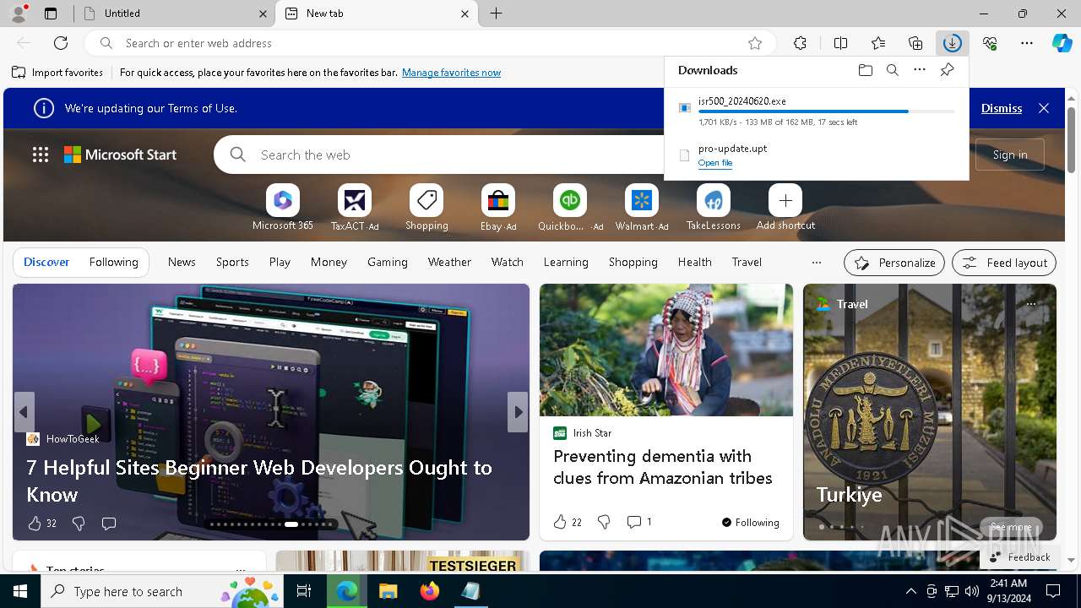Click isr500_20240620.exe download progress bar
This screenshot has height=608, width=1081.
pos(826,111)
